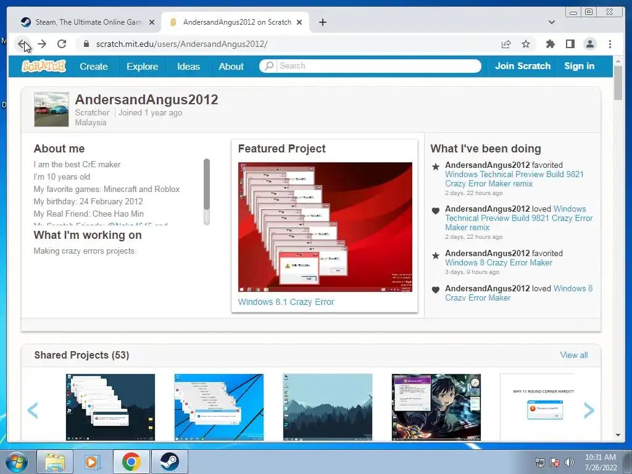The width and height of the screenshot is (632, 474).
Task: Expand the tab search chevron
Action: [551, 22]
